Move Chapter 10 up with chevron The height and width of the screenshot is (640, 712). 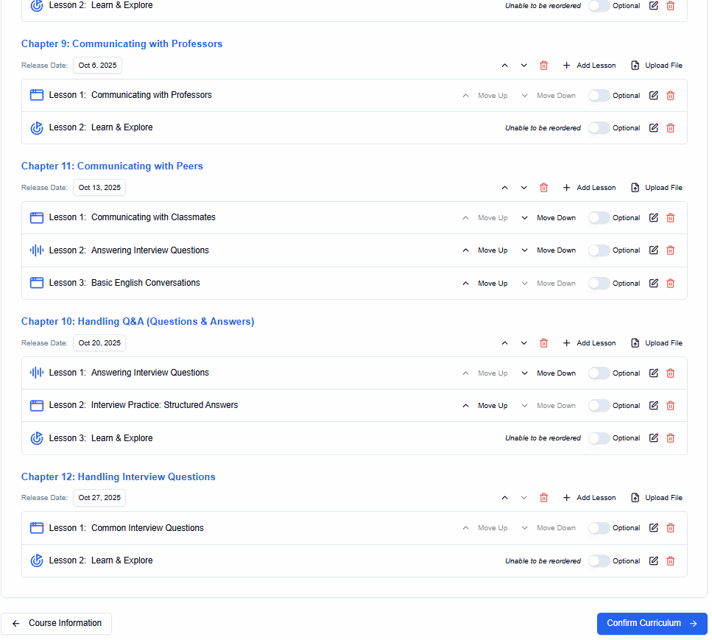tap(504, 343)
